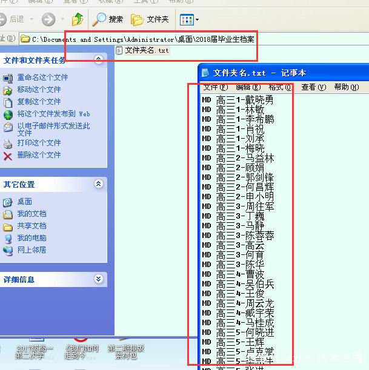Click the 文件夹名.txt file icon
Image resolution: width=369 pixels, height=370 pixels.
(119, 50)
